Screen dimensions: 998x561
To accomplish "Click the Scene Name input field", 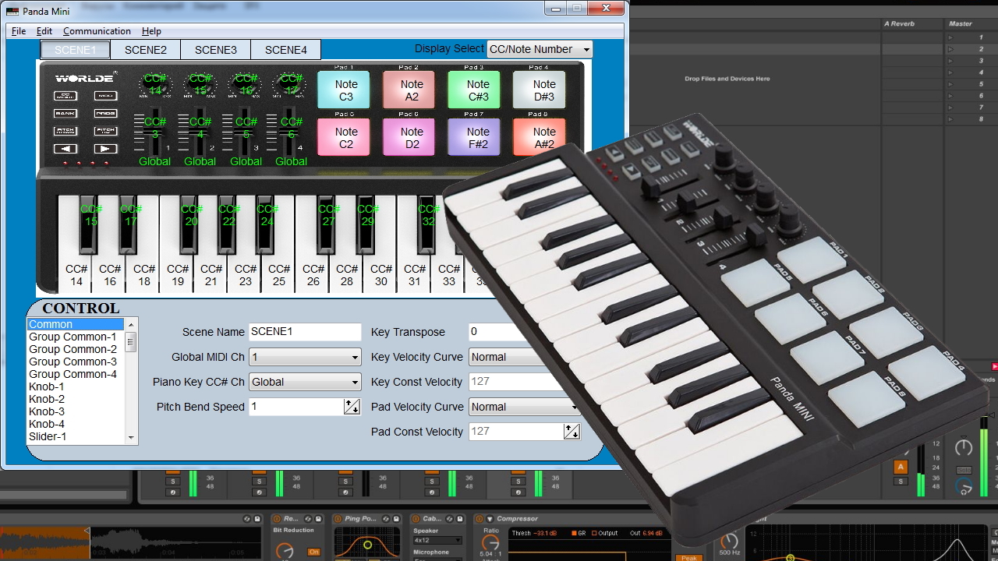I will 305,332.
